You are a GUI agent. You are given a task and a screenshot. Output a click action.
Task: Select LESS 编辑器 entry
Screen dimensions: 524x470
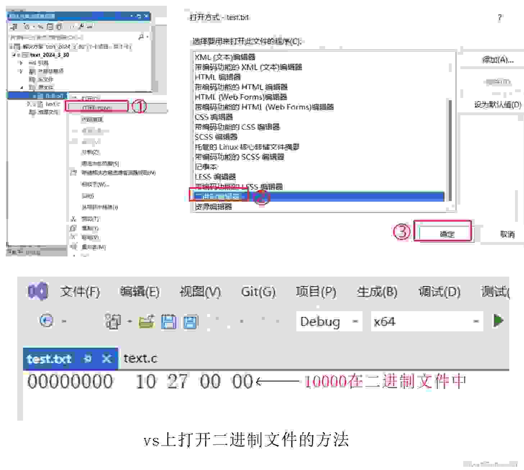tap(215, 177)
